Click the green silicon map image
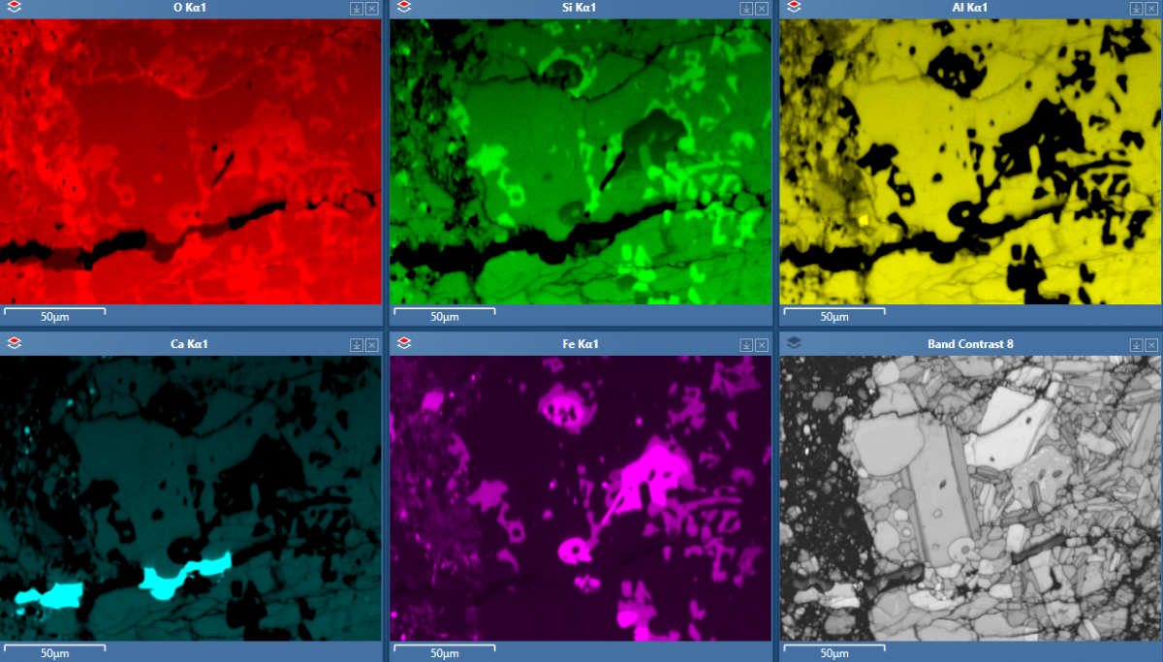1163x662 pixels. (580, 160)
